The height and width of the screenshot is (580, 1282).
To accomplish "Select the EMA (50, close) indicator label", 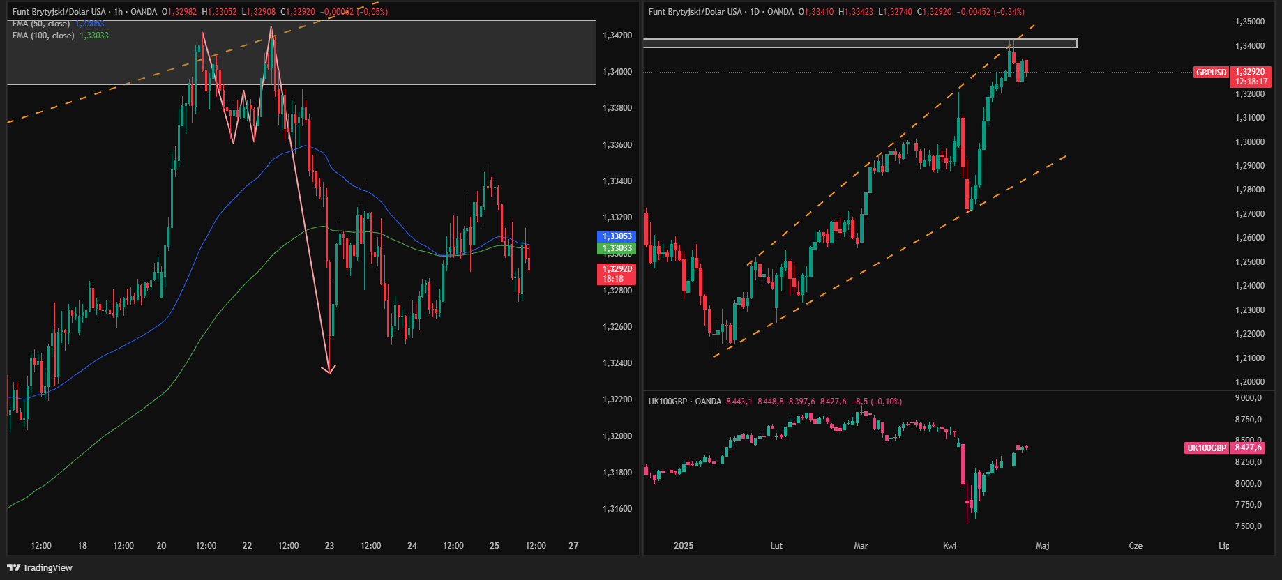I will point(40,24).
